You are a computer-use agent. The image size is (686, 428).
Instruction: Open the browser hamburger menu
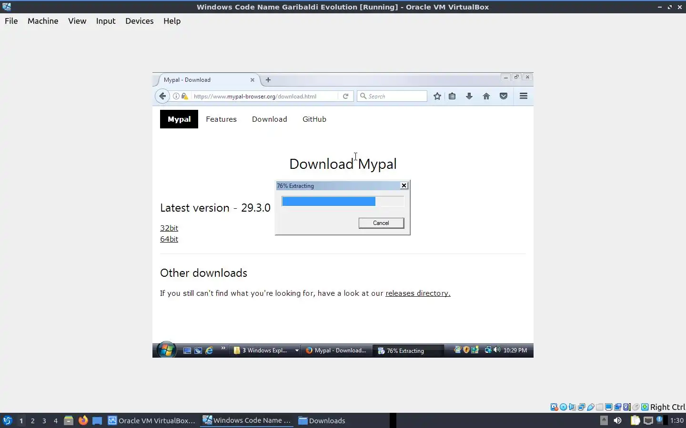(x=524, y=96)
